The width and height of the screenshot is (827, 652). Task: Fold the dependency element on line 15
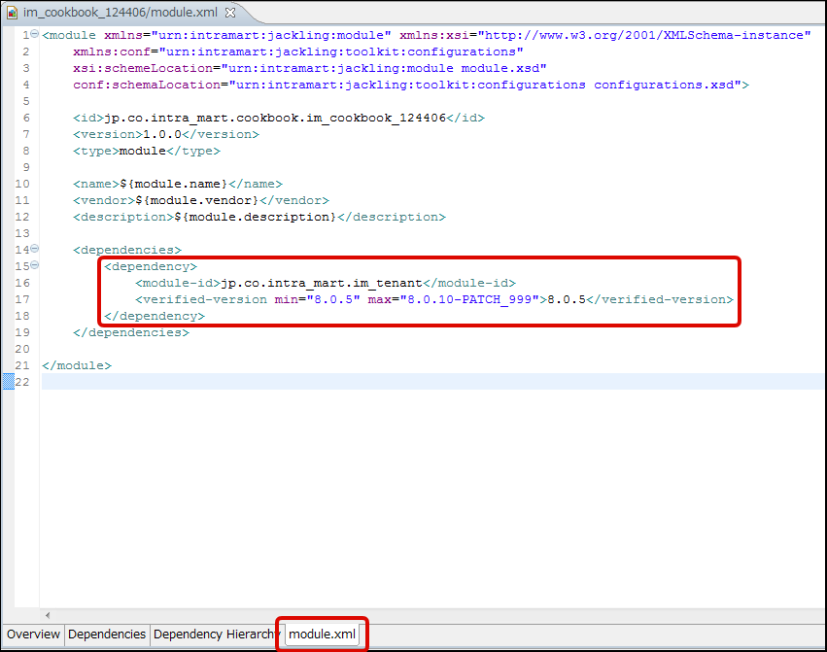point(35,265)
